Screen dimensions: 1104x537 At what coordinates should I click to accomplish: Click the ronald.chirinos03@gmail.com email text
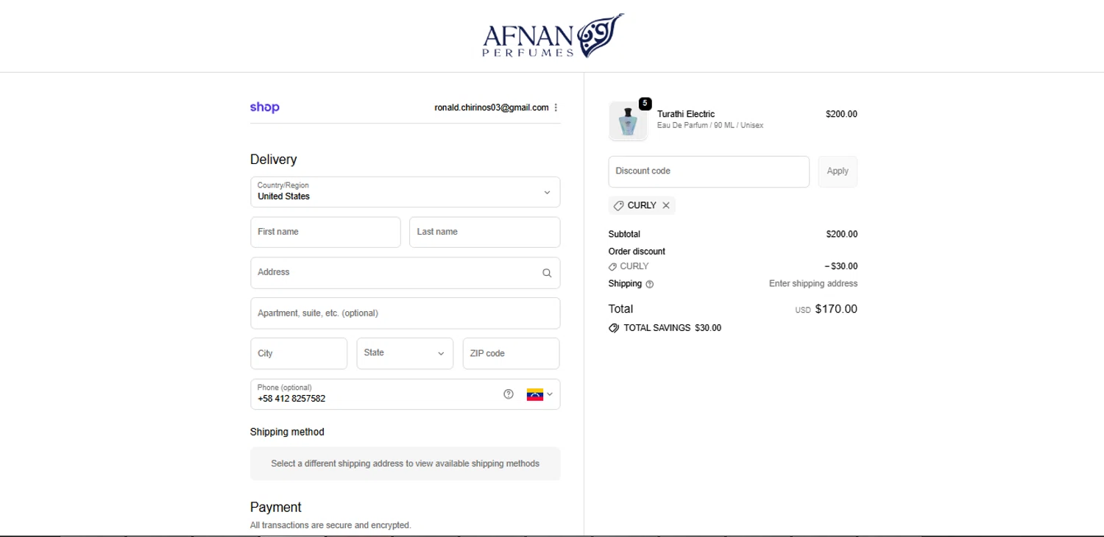pyautogui.click(x=492, y=107)
